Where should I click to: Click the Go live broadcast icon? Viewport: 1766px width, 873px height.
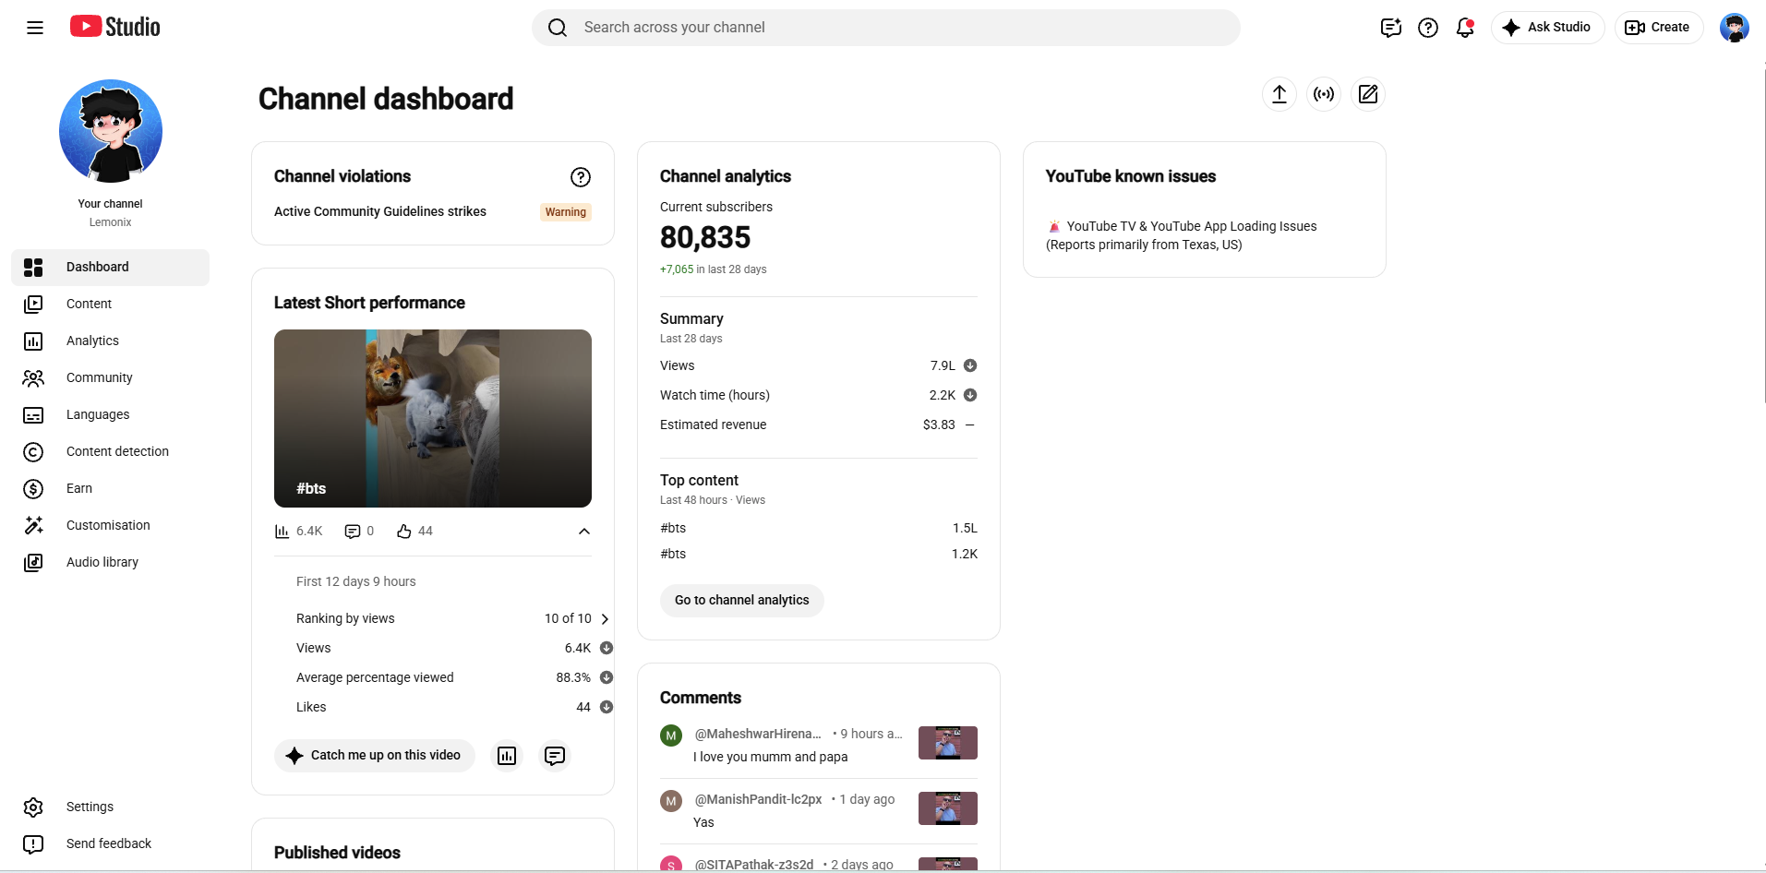click(1324, 94)
